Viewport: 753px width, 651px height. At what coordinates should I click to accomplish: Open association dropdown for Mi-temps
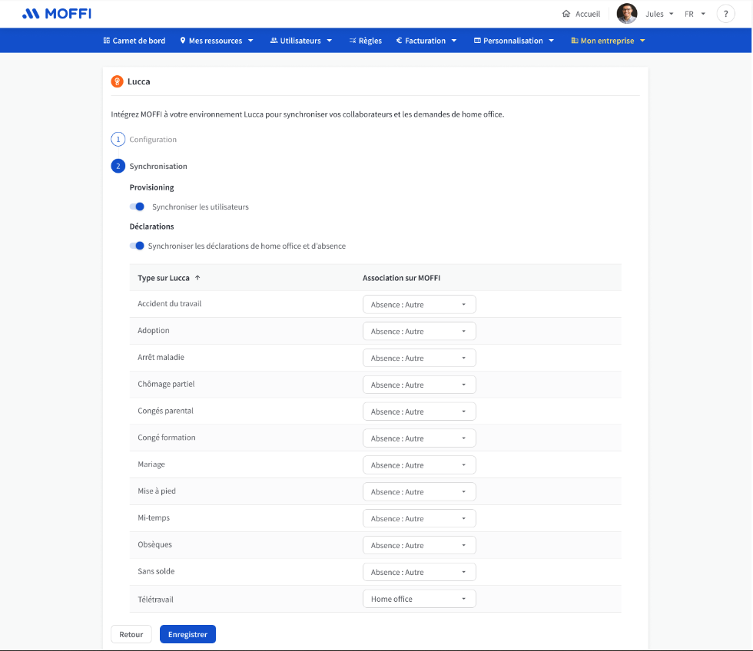tap(420, 519)
